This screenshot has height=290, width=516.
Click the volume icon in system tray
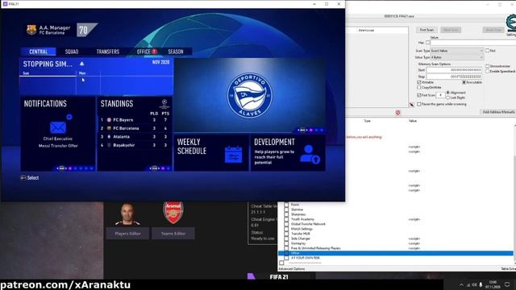tap(474, 284)
